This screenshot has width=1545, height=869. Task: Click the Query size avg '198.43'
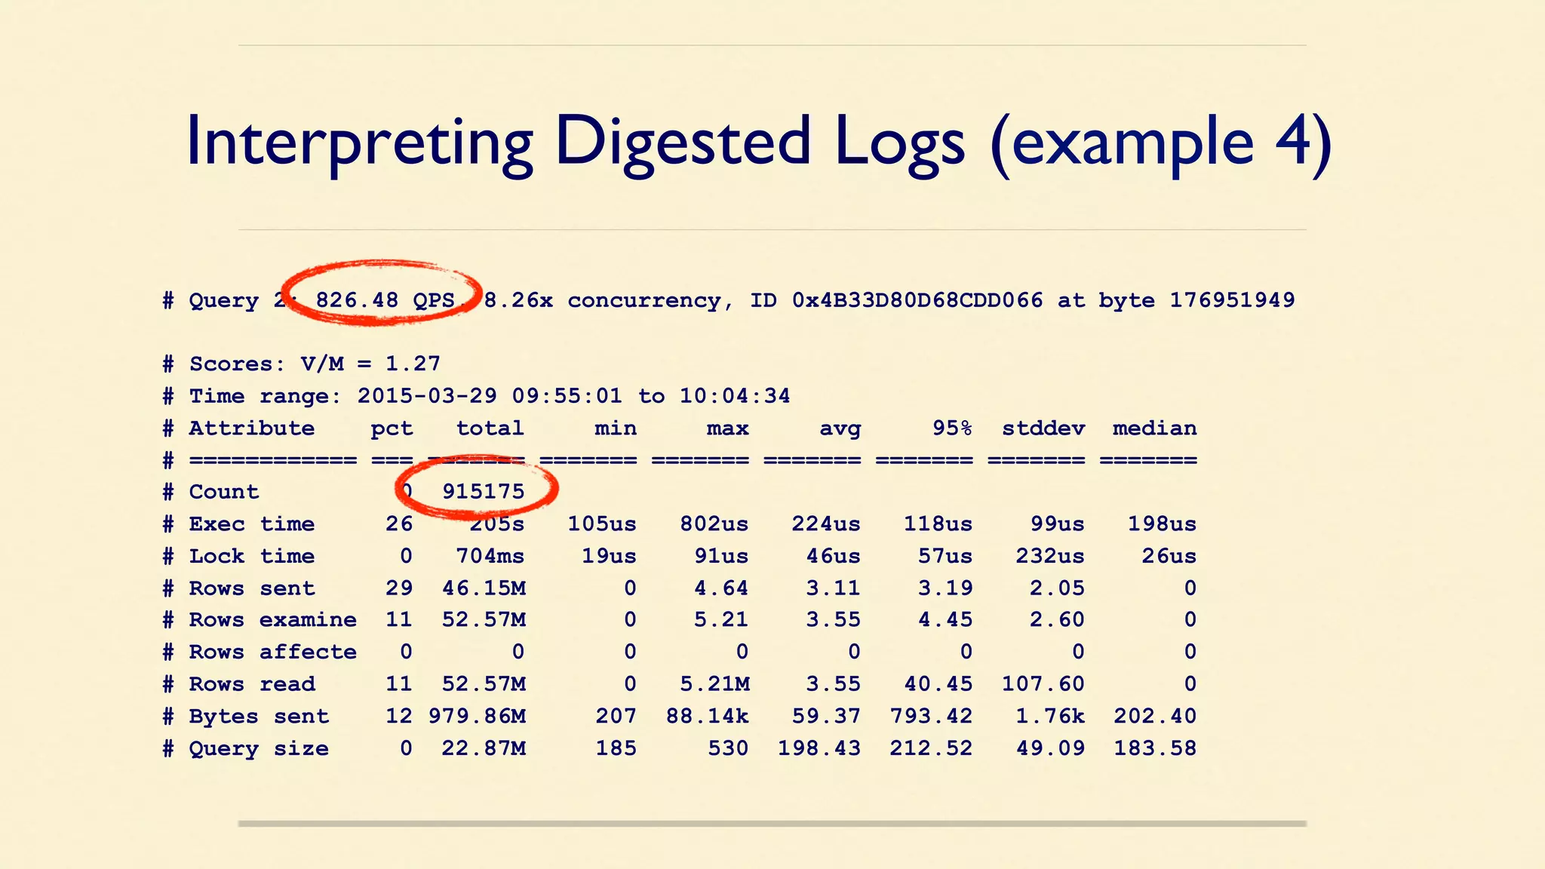click(819, 748)
